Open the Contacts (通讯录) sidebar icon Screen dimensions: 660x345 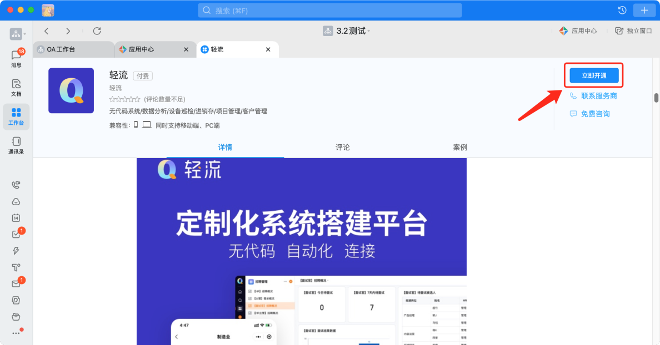(x=16, y=145)
